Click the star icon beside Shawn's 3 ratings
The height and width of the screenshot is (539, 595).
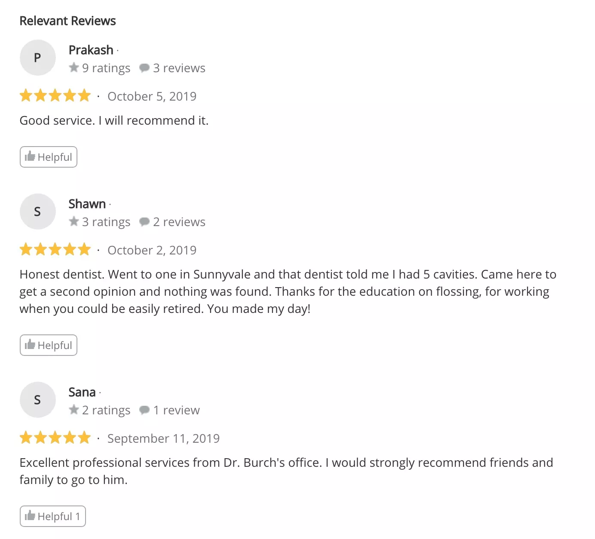(74, 221)
